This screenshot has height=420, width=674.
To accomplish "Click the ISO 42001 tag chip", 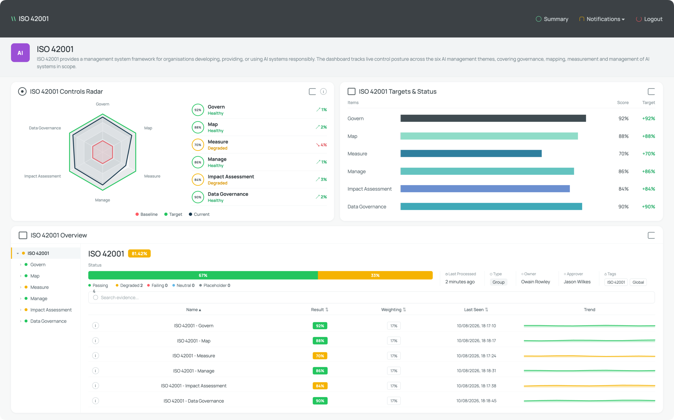I will point(616,282).
